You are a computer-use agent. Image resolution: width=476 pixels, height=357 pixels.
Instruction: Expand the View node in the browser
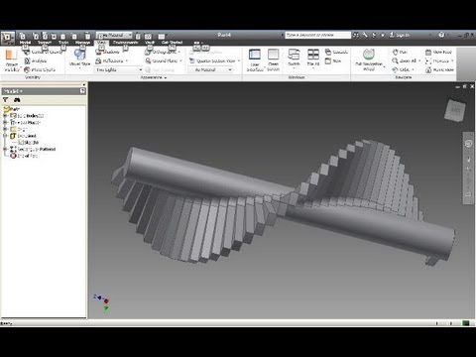click(x=5, y=122)
